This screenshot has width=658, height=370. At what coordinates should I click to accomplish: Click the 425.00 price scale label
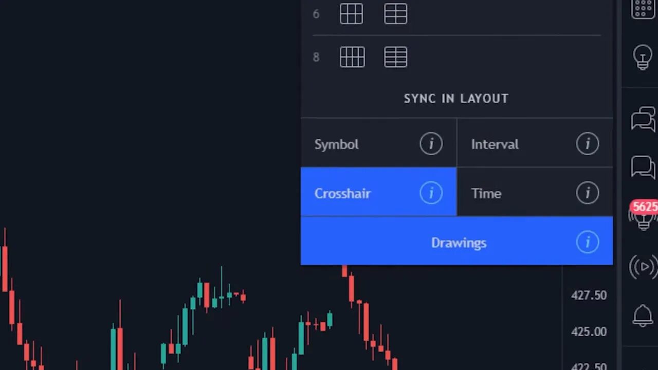[x=588, y=332]
